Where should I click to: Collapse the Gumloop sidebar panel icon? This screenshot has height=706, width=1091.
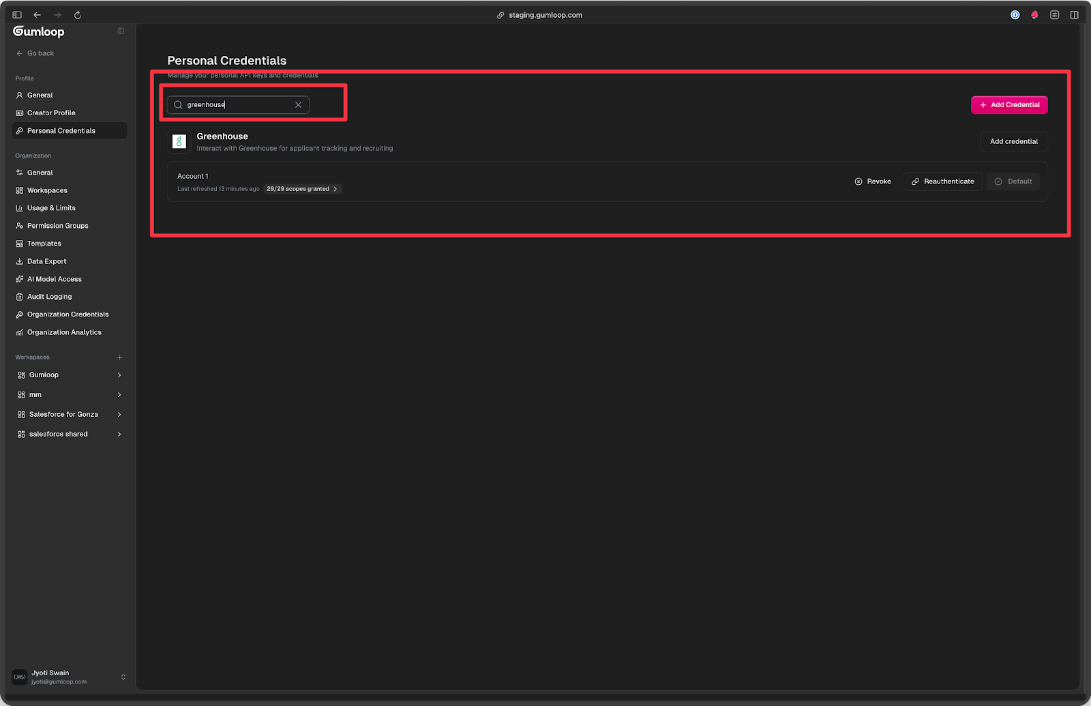click(x=121, y=31)
